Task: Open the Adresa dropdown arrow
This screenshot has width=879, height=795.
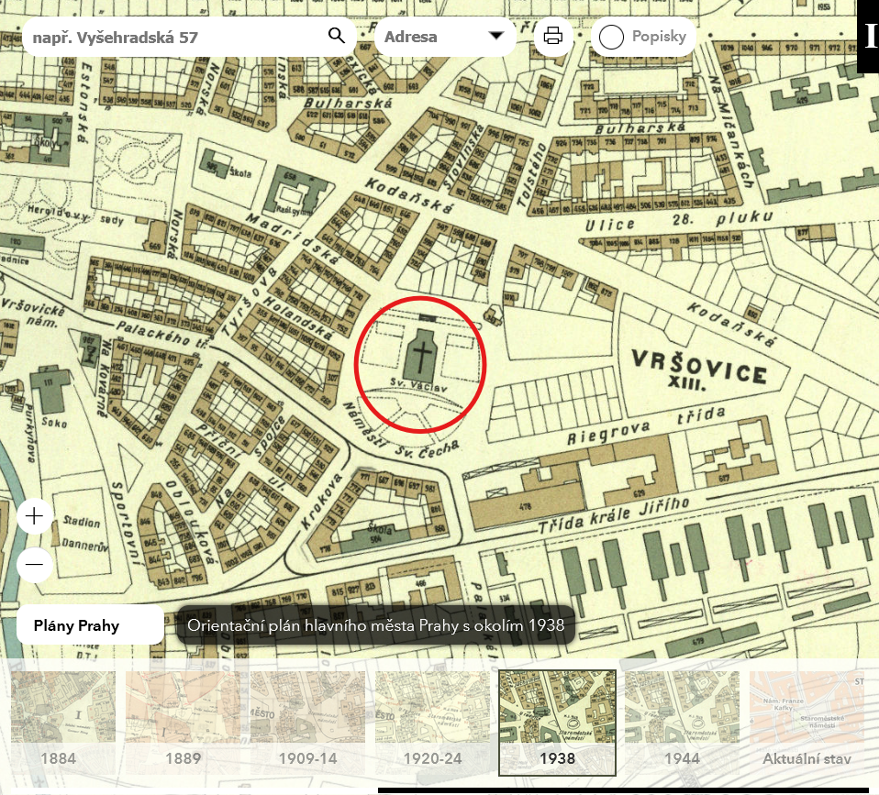Action: coord(496,37)
